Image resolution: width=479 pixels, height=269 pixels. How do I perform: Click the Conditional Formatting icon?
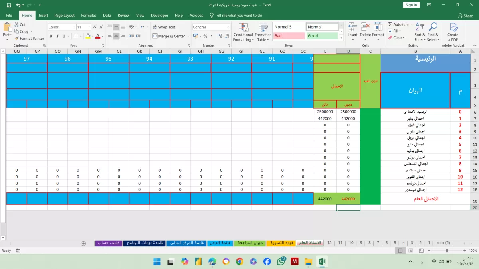click(243, 27)
